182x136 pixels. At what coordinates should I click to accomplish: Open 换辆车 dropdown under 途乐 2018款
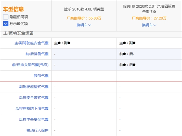pos(84,25)
